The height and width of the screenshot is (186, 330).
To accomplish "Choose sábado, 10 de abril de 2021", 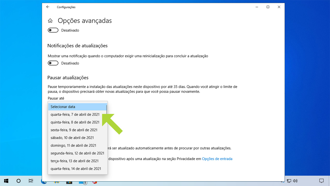I will click(77, 138).
